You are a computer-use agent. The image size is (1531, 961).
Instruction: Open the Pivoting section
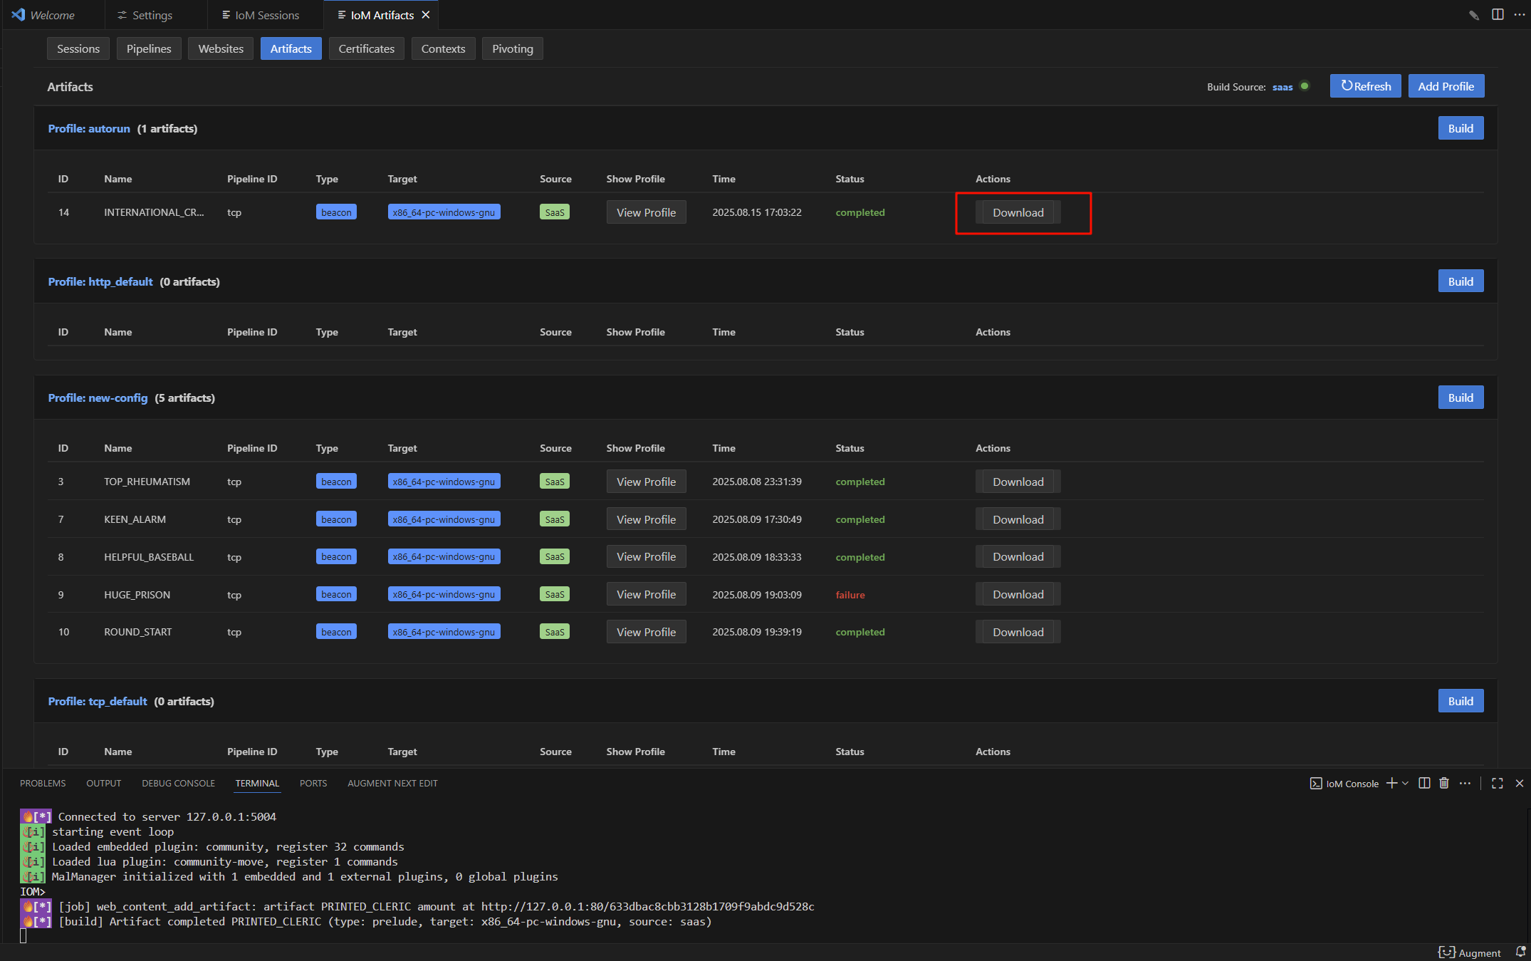tap(513, 48)
